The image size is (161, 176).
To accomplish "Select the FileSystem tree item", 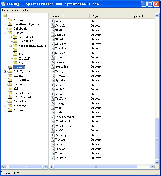I will pyautogui.click(x=22, y=71).
